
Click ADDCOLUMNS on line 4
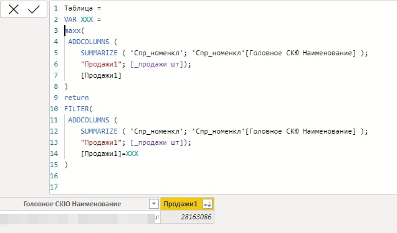[x=88, y=42]
